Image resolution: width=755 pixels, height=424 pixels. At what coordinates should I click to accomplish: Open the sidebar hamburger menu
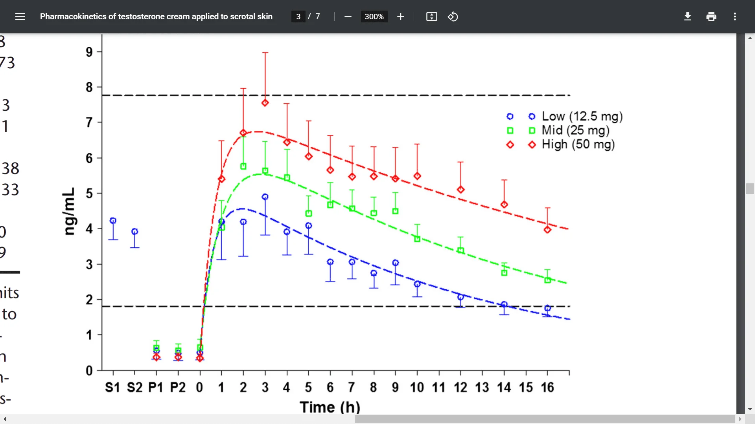click(x=20, y=16)
